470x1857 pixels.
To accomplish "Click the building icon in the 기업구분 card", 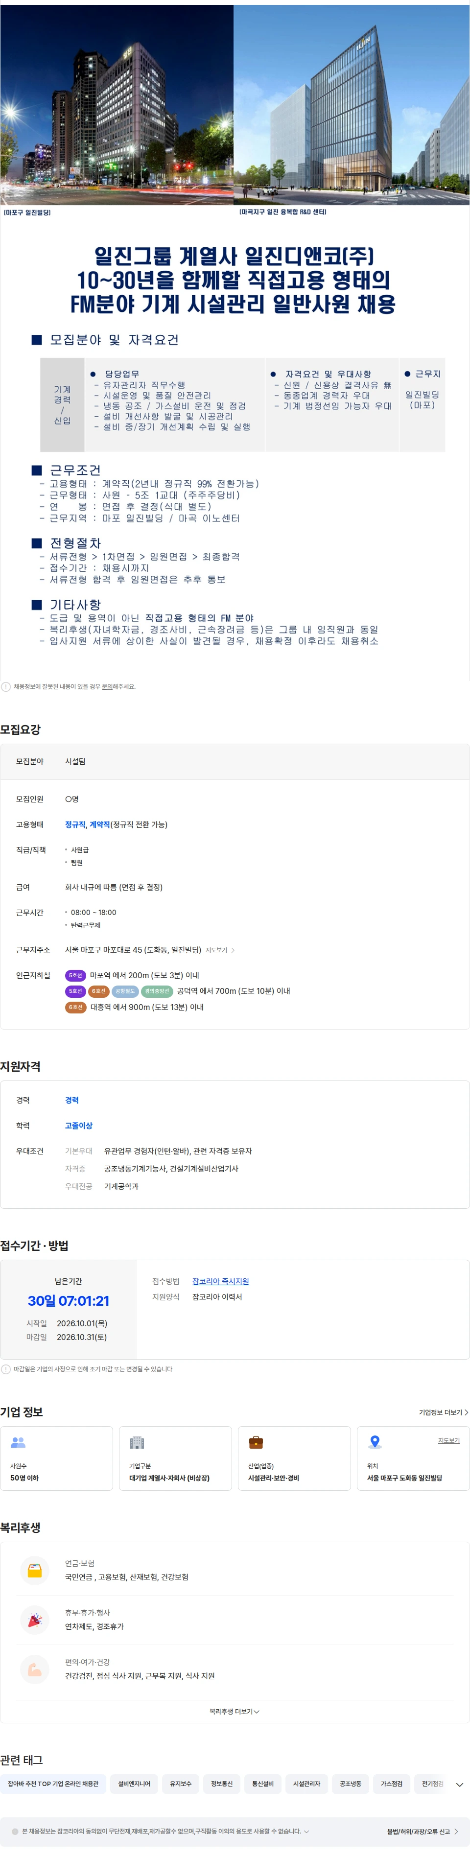I will pos(137,1442).
